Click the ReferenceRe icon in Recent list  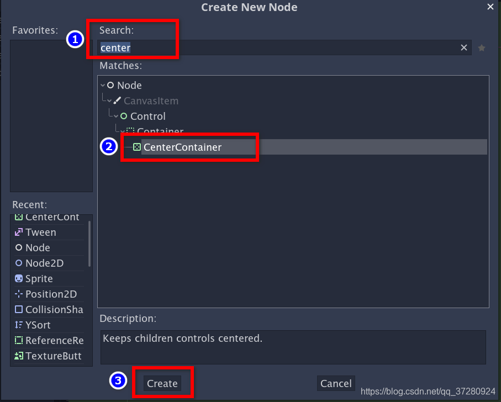click(19, 340)
